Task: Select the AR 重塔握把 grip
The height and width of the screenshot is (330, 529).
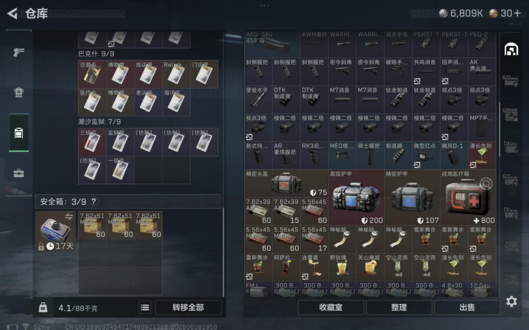Action: pos(286,155)
